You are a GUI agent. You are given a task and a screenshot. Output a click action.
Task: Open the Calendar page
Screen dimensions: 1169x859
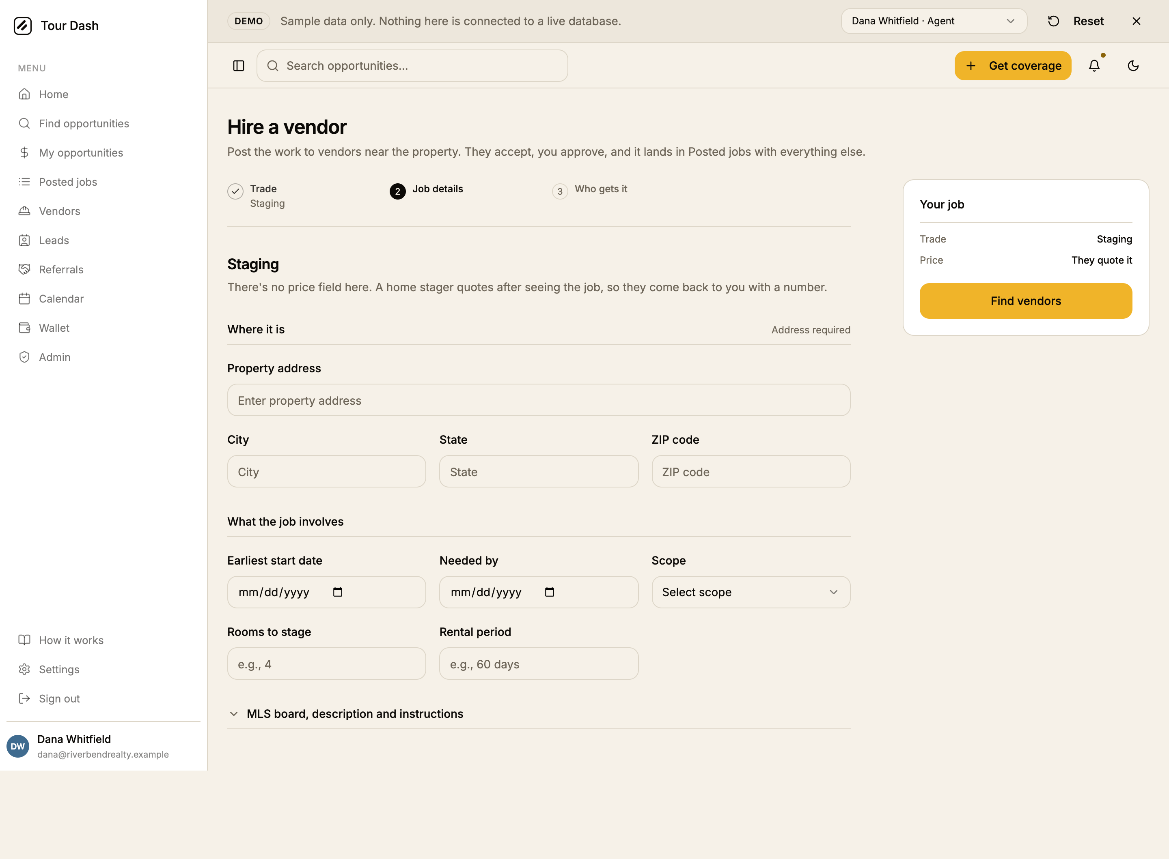point(104,299)
